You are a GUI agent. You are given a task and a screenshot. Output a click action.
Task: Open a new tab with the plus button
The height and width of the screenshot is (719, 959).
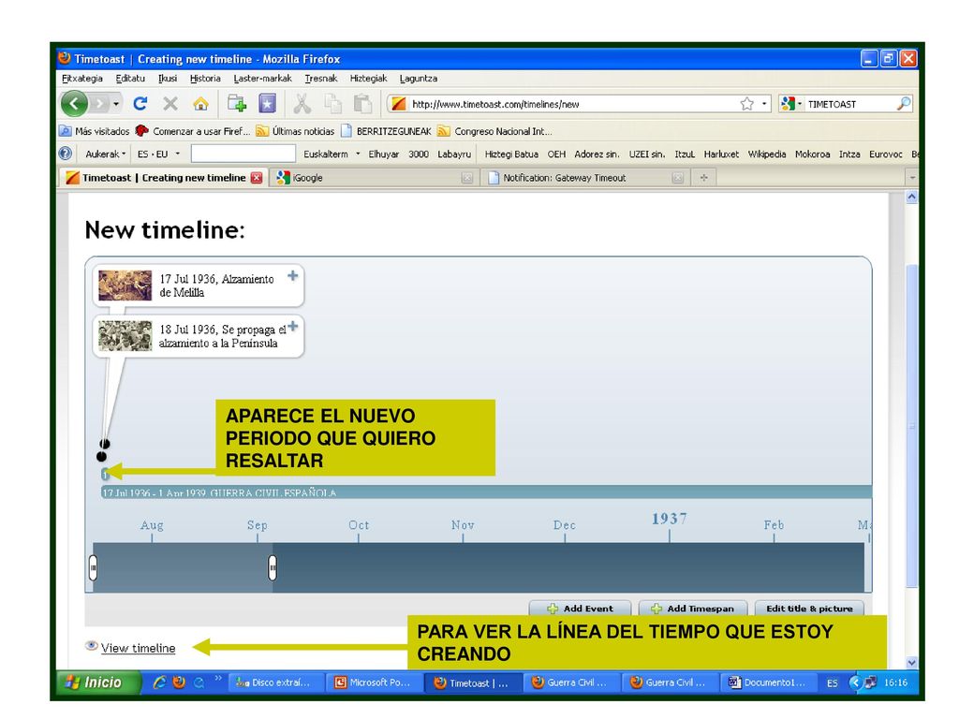pyautogui.click(x=704, y=178)
